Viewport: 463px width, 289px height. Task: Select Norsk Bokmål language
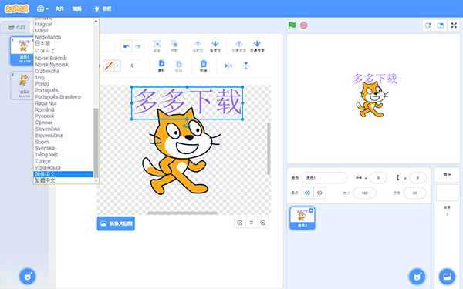[51, 58]
